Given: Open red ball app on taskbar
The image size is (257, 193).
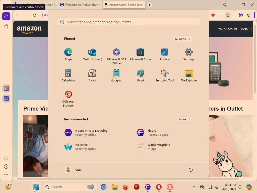Looking at the screenshot, I should pyautogui.click(x=137, y=187).
